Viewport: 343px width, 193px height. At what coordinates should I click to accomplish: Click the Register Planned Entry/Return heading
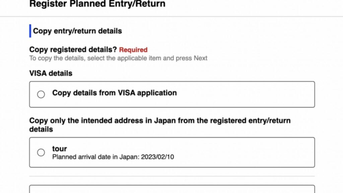click(x=97, y=4)
